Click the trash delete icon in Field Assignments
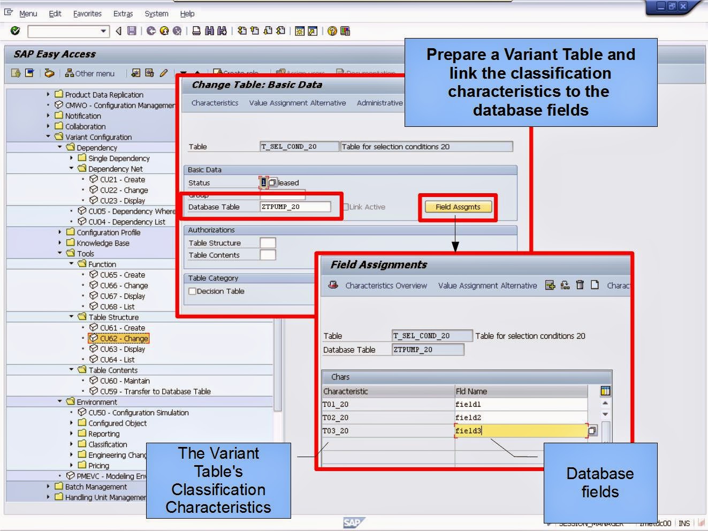708x531 pixels. coord(580,285)
